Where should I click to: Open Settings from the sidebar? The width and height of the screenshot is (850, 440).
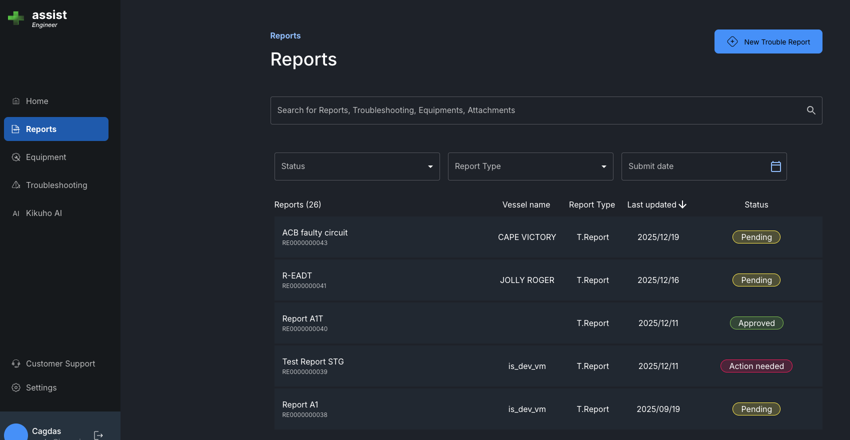(x=56, y=387)
